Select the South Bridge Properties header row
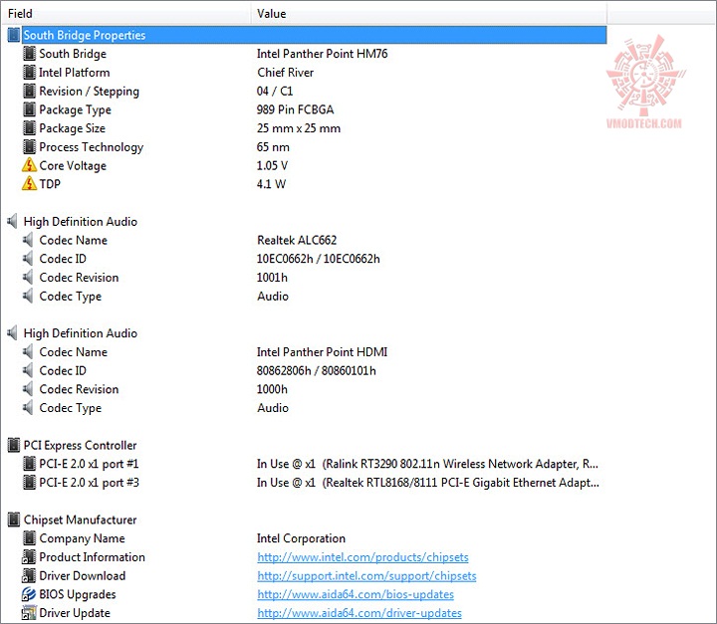Screen dimensions: 717x624 (x=314, y=35)
